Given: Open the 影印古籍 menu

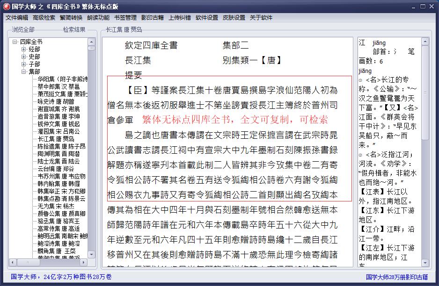Looking at the screenshot, I should 153,18.
